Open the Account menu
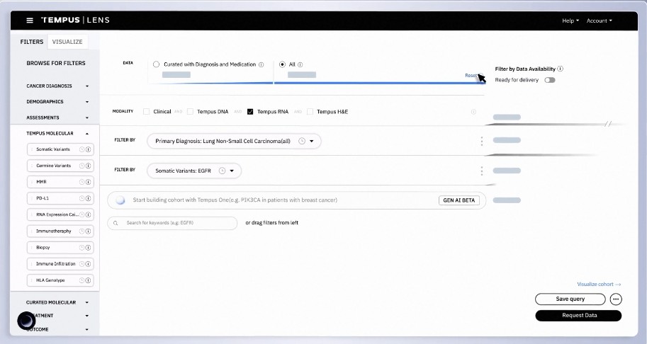Image resolution: width=647 pixels, height=344 pixels. tap(599, 21)
